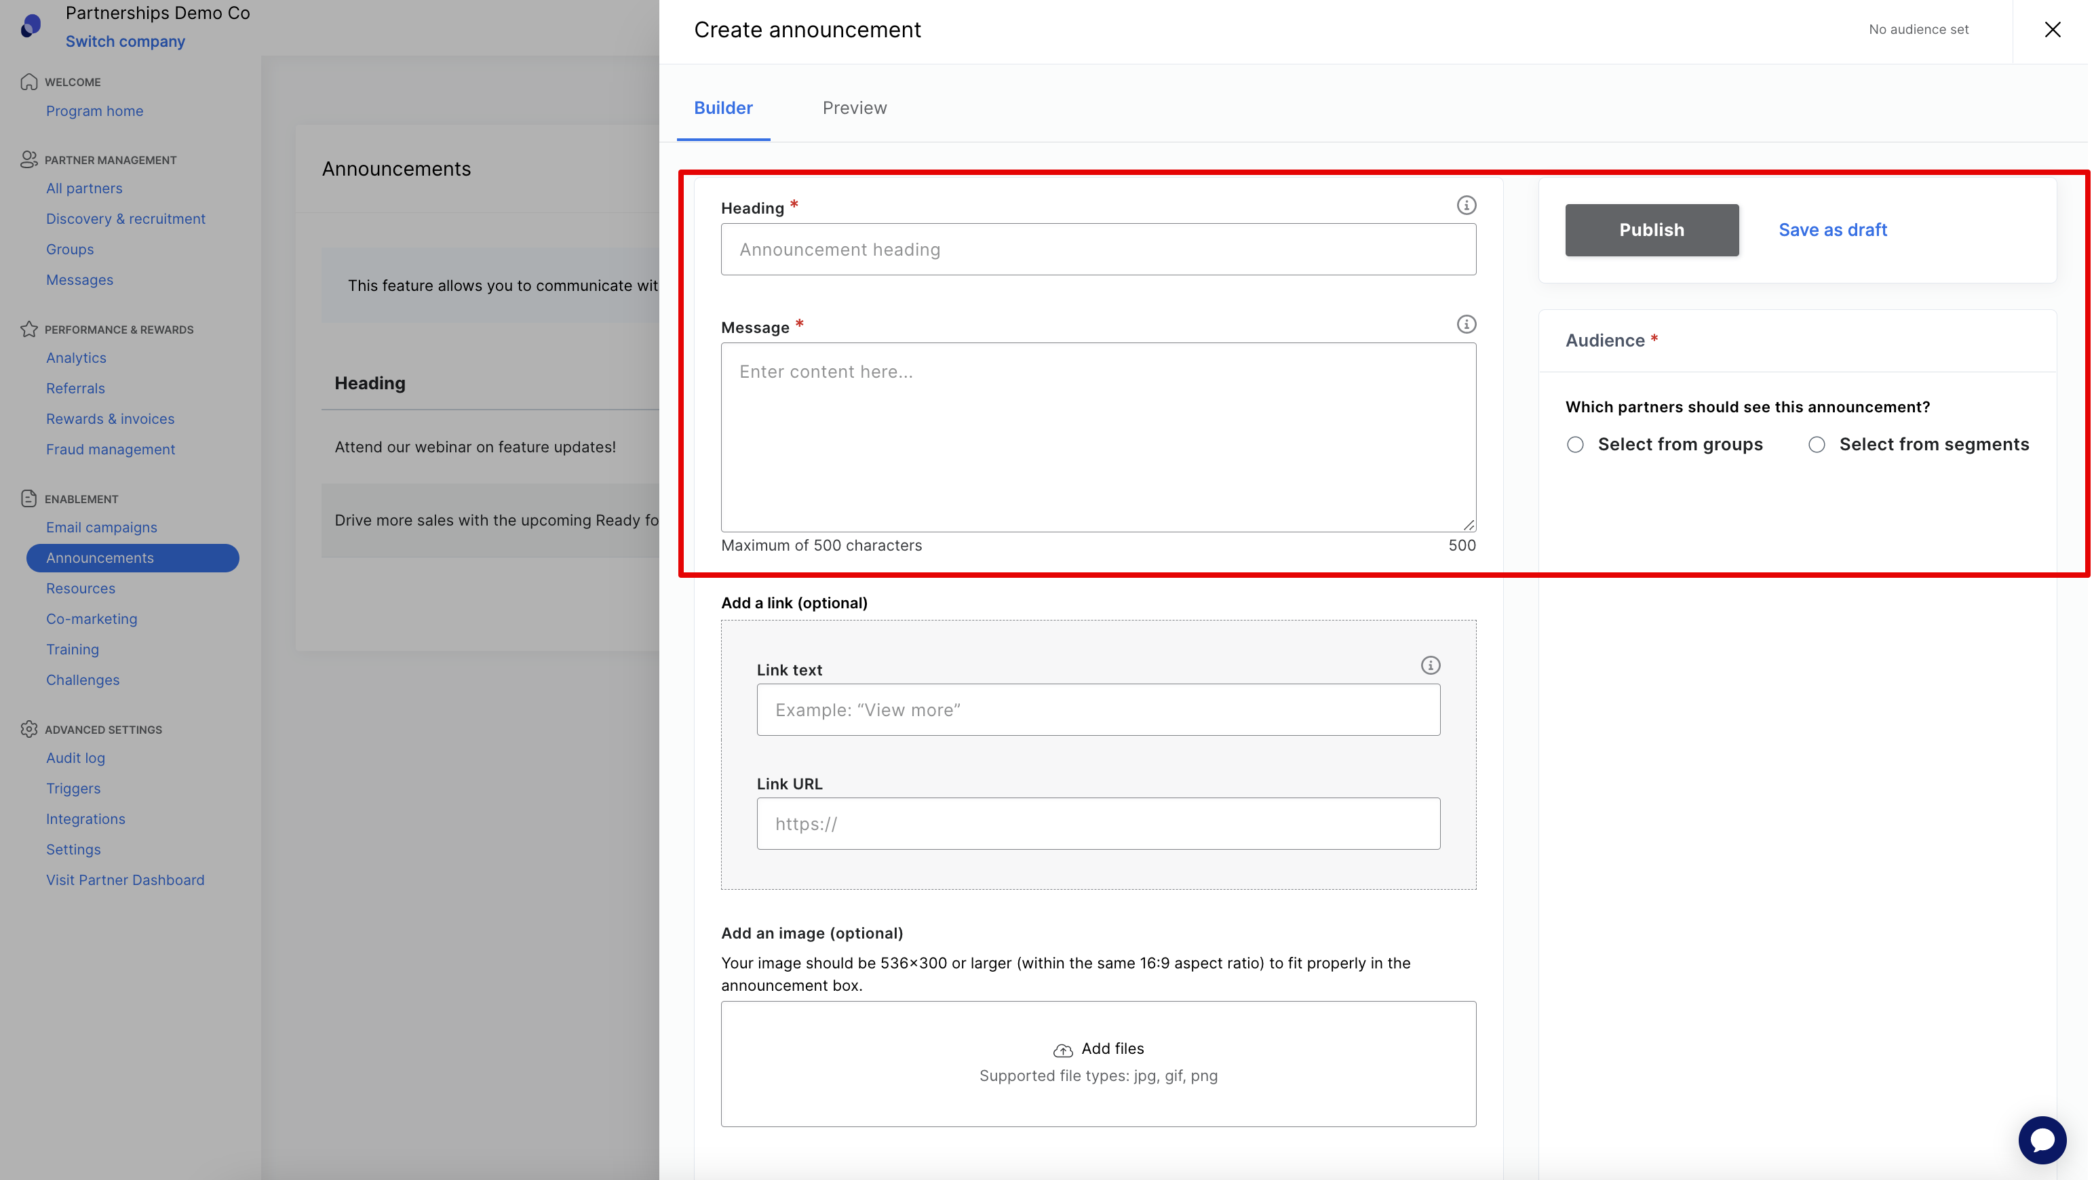Open Settings in sidebar
Viewport: 2094px width, 1180px height.
tap(73, 849)
